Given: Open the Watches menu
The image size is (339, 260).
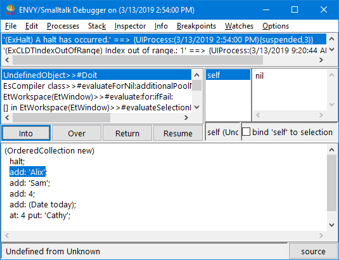Looking at the screenshot, I should click(239, 26).
